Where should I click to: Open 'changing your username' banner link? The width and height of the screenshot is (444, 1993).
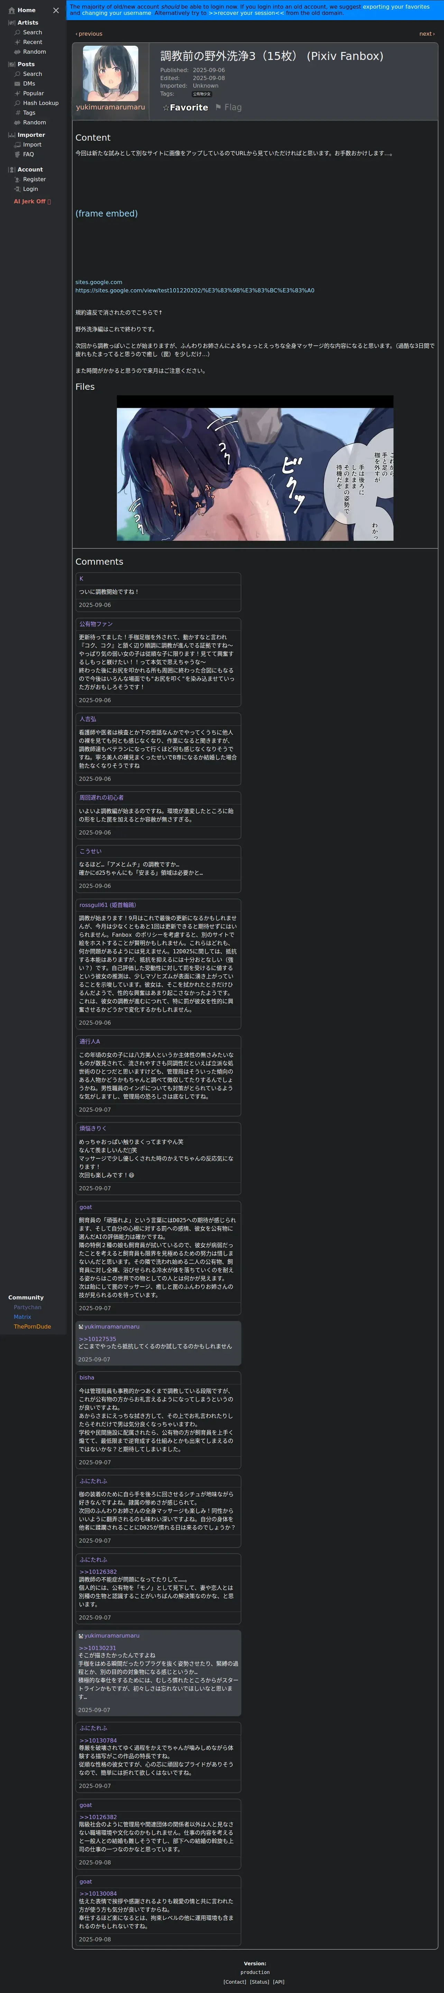pos(117,13)
